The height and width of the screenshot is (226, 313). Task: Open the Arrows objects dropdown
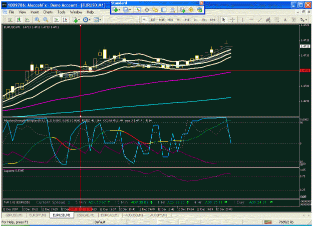[x=303, y=19]
